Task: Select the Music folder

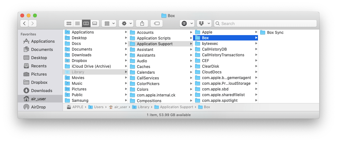Action: [x=95, y=83]
